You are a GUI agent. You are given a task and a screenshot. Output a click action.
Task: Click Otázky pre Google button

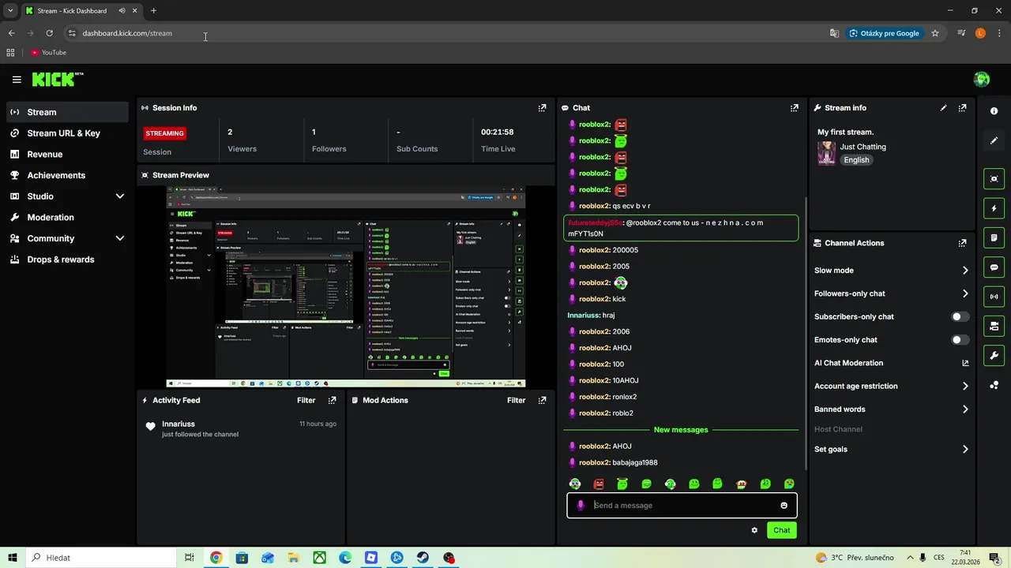[x=885, y=33]
